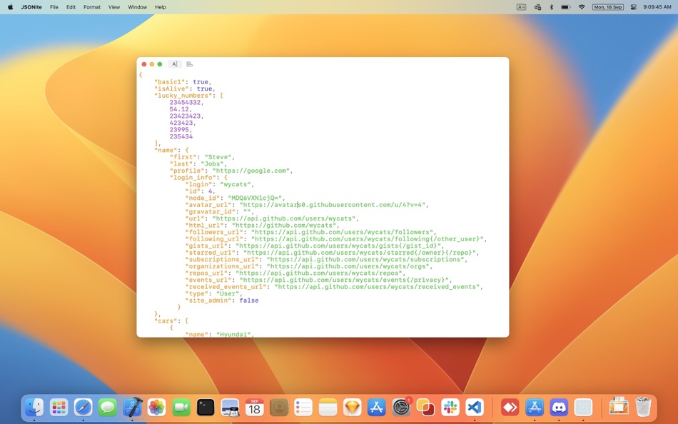Click the 9:09:45 AM clock
The width and height of the screenshot is (678, 424).
pos(657,7)
